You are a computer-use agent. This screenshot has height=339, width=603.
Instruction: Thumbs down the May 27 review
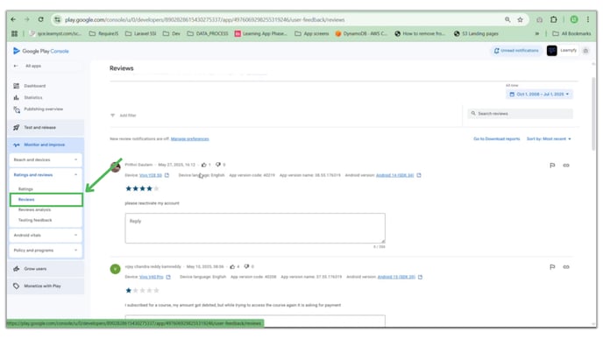tap(218, 165)
